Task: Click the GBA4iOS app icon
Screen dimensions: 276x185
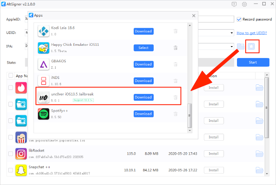Action: pyautogui.click(x=43, y=64)
